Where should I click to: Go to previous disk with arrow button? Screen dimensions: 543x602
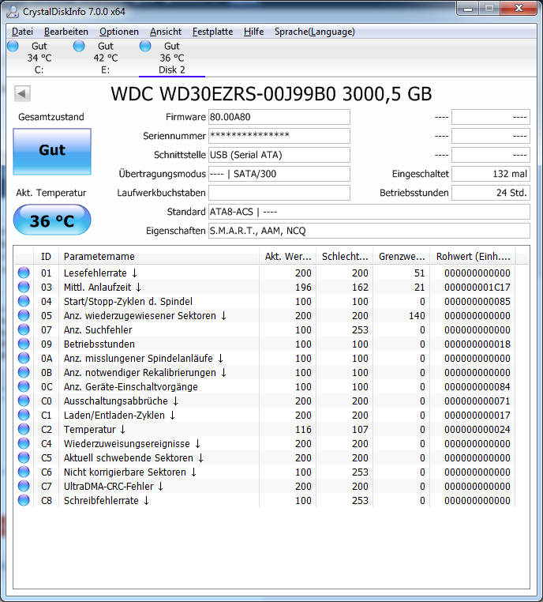point(22,93)
